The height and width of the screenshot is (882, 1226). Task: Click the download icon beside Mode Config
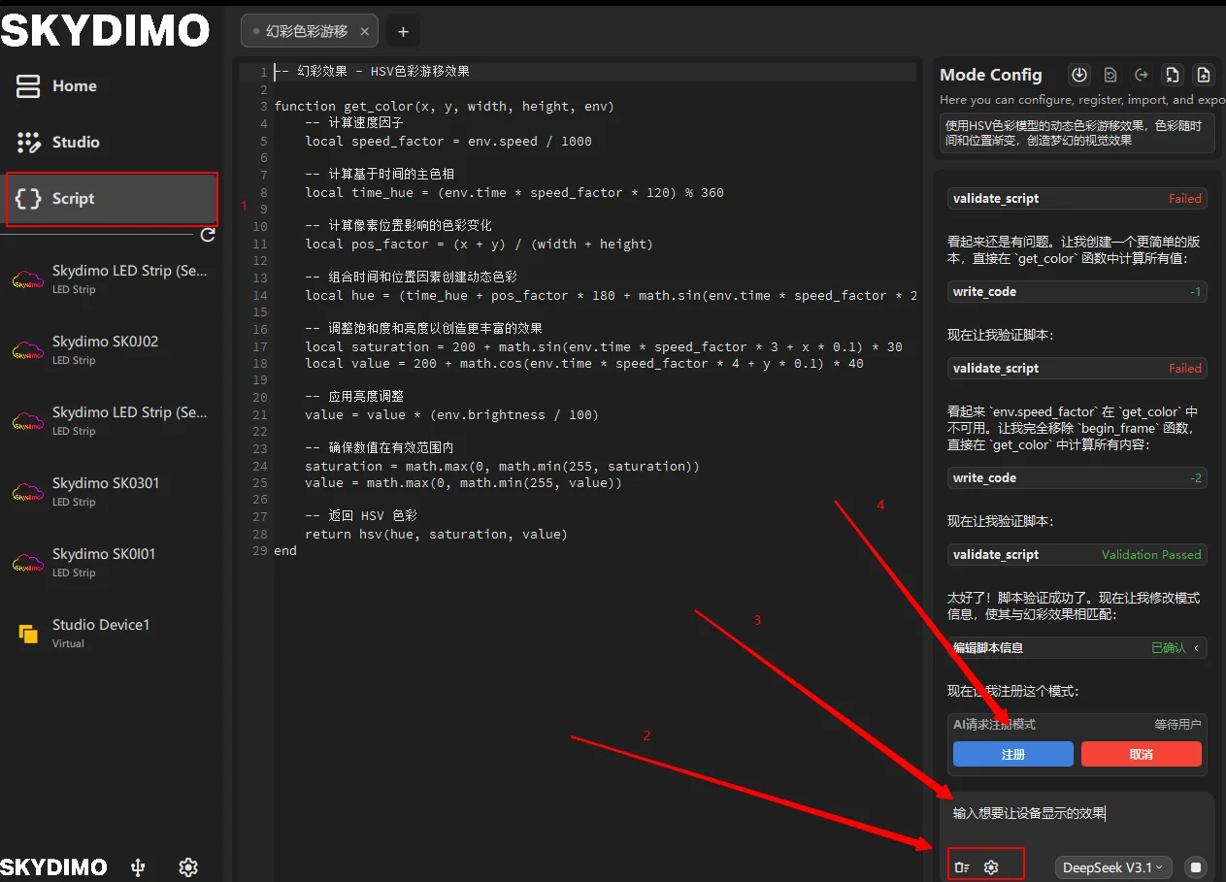(x=1078, y=75)
